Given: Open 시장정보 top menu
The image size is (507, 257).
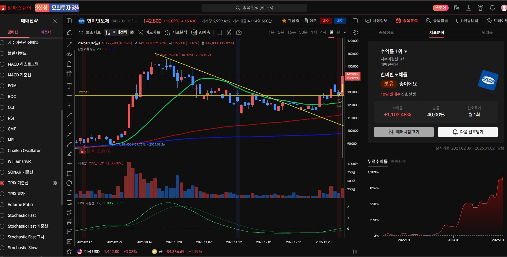Looking at the screenshot, I should click(377, 21).
